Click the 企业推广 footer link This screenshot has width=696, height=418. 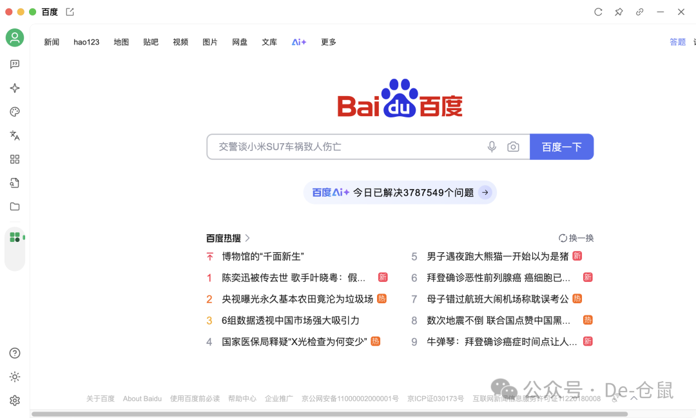tap(279, 399)
